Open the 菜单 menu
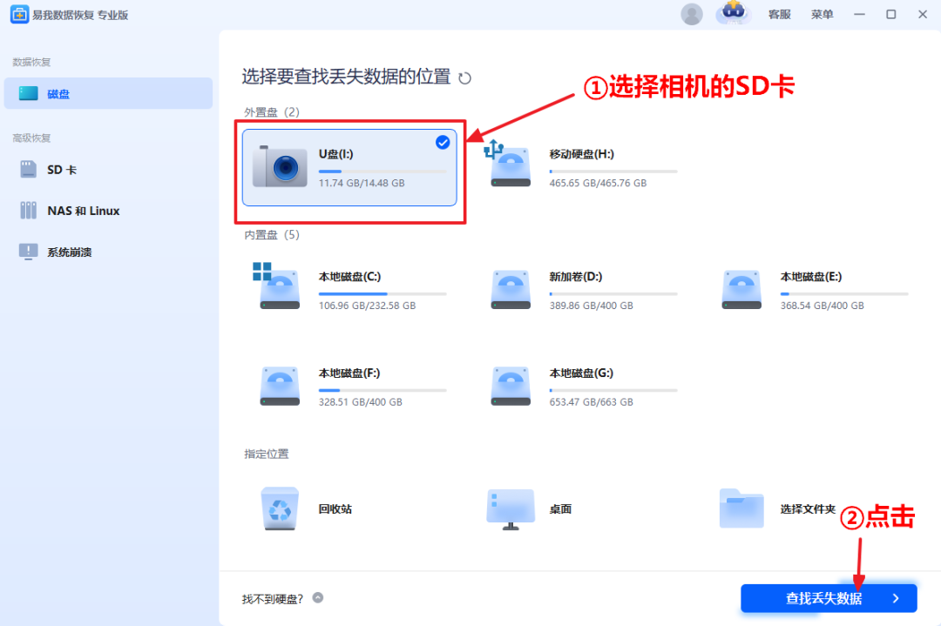Screen dimensions: 941x626 [822, 14]
